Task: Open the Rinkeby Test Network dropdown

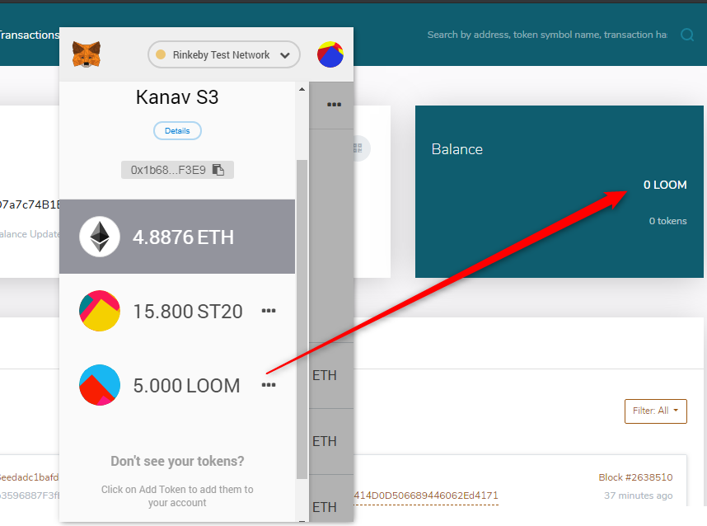Action: click(223, 54)
